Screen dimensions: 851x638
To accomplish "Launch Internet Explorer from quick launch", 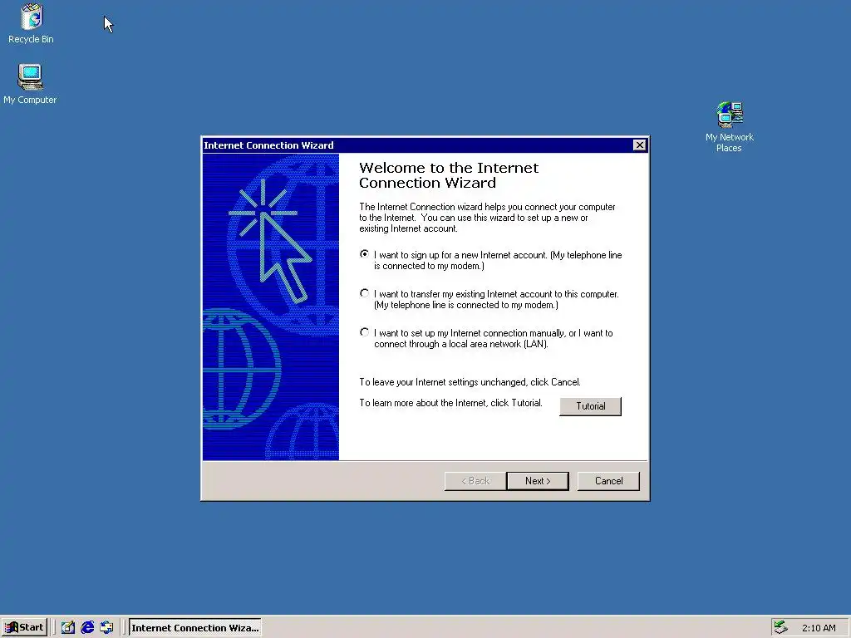I will [x=87, y=628].
